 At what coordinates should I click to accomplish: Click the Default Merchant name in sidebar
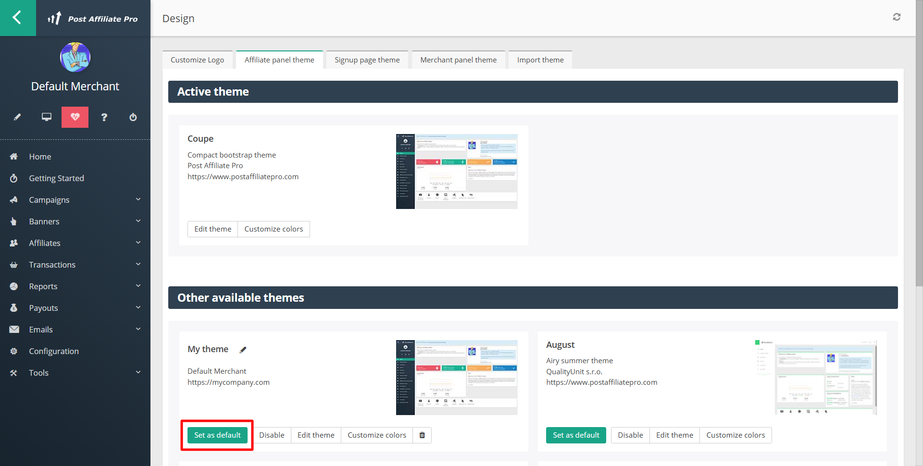[x=75, y=86]
